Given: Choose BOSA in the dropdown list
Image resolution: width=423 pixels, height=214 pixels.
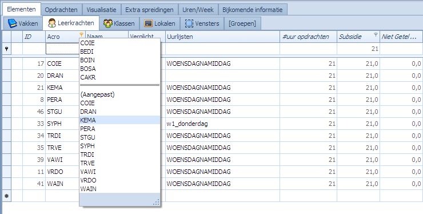Looking at the screenshot, I should 119,69.
